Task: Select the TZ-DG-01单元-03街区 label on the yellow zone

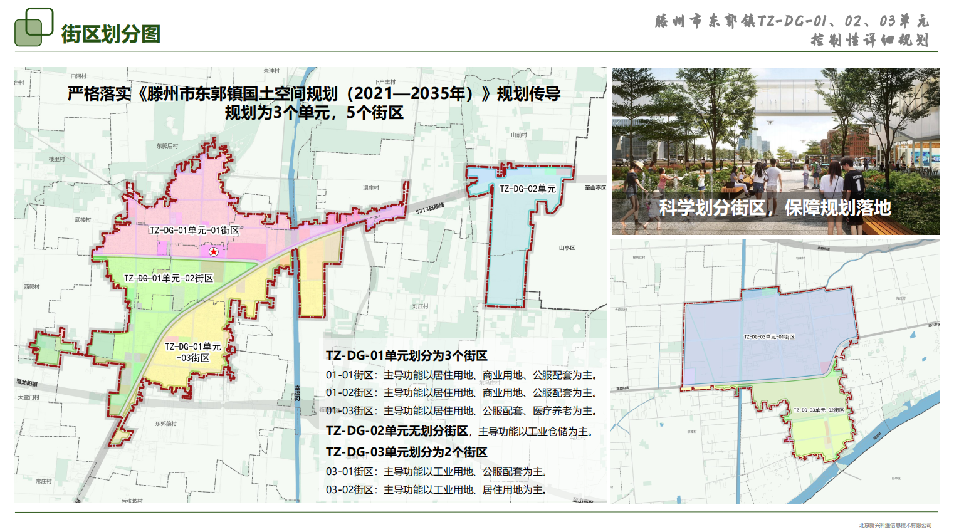Action: [193, 352]
